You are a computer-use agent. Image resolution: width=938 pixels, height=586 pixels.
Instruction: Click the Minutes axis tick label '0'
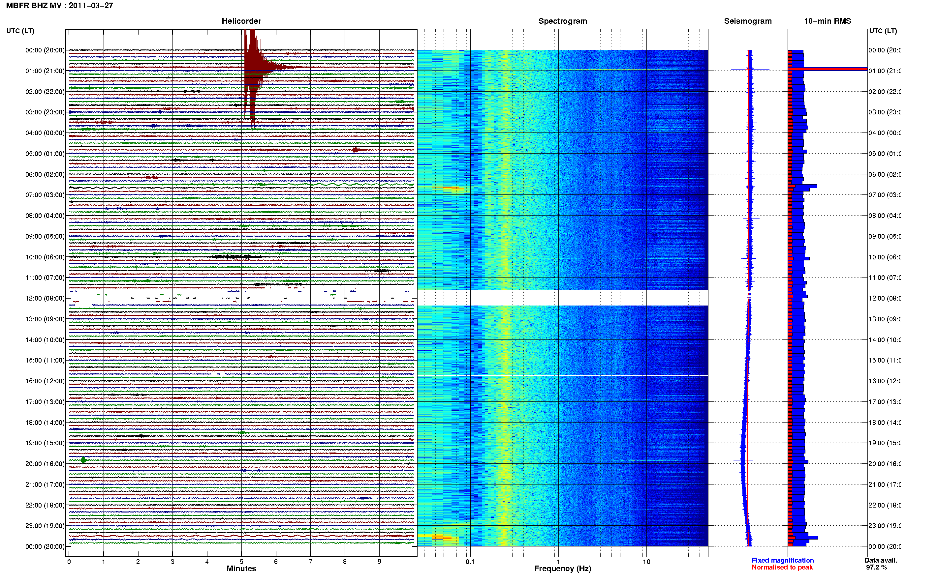click(69, 561)
